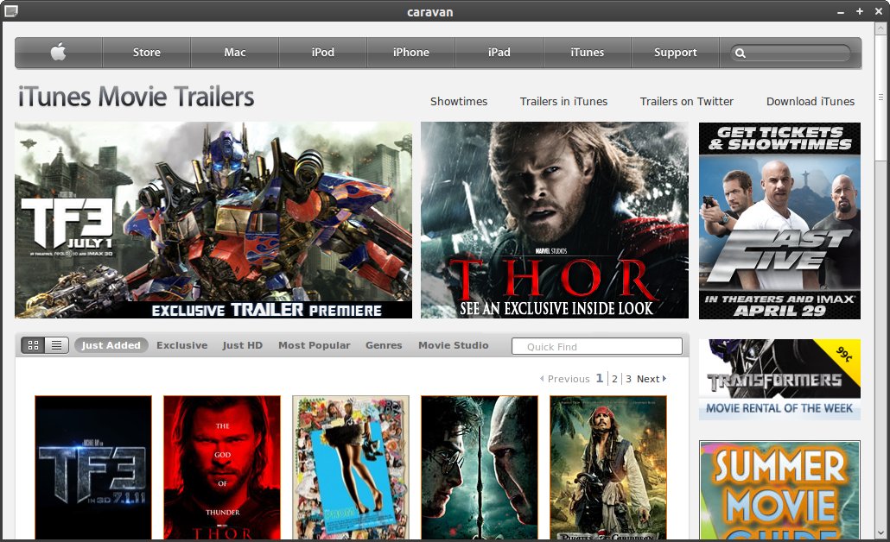Viewport: 890px width, 542px height.
Task: Open the TF3 in 3D movie poster
Action: pyautogui.click(x=93, y=467)
